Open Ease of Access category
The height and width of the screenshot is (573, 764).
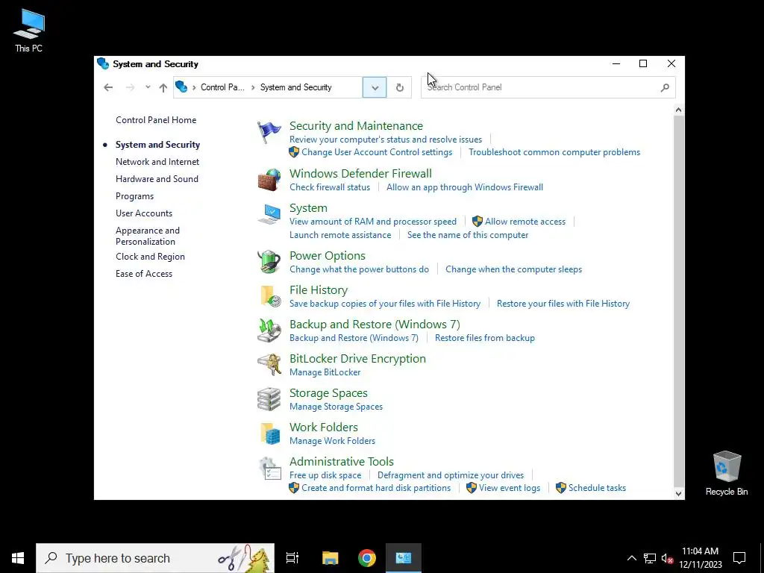point(144,274)
